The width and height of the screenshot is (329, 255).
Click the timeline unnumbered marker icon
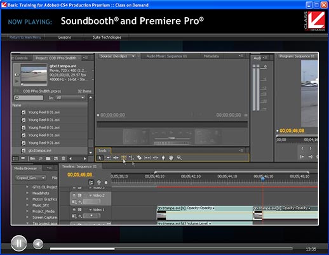coord(106,183)
